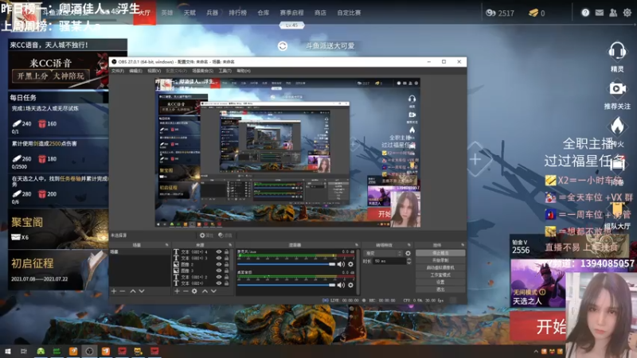The height and width of the screenshot is (358, 637).
Task: Toggle visibility of 图像 3 source
Action: point(219,270)
